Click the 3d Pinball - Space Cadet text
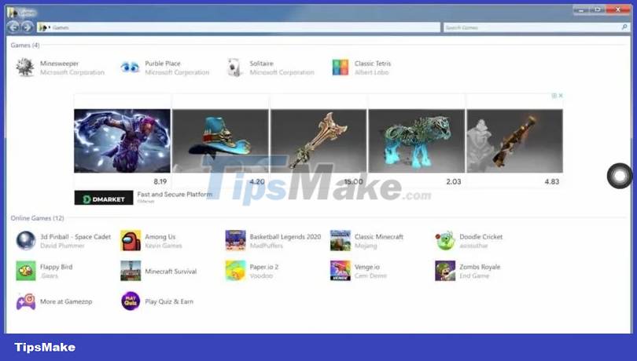This screenshot has width=637, height=361. pos(75,236)
